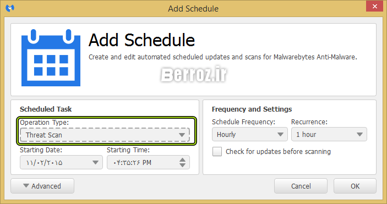The width and height of the screenshot is (387, 204).
Task: Open the Schedule Frequency Hourly dropdown
Action: point(250,134)
